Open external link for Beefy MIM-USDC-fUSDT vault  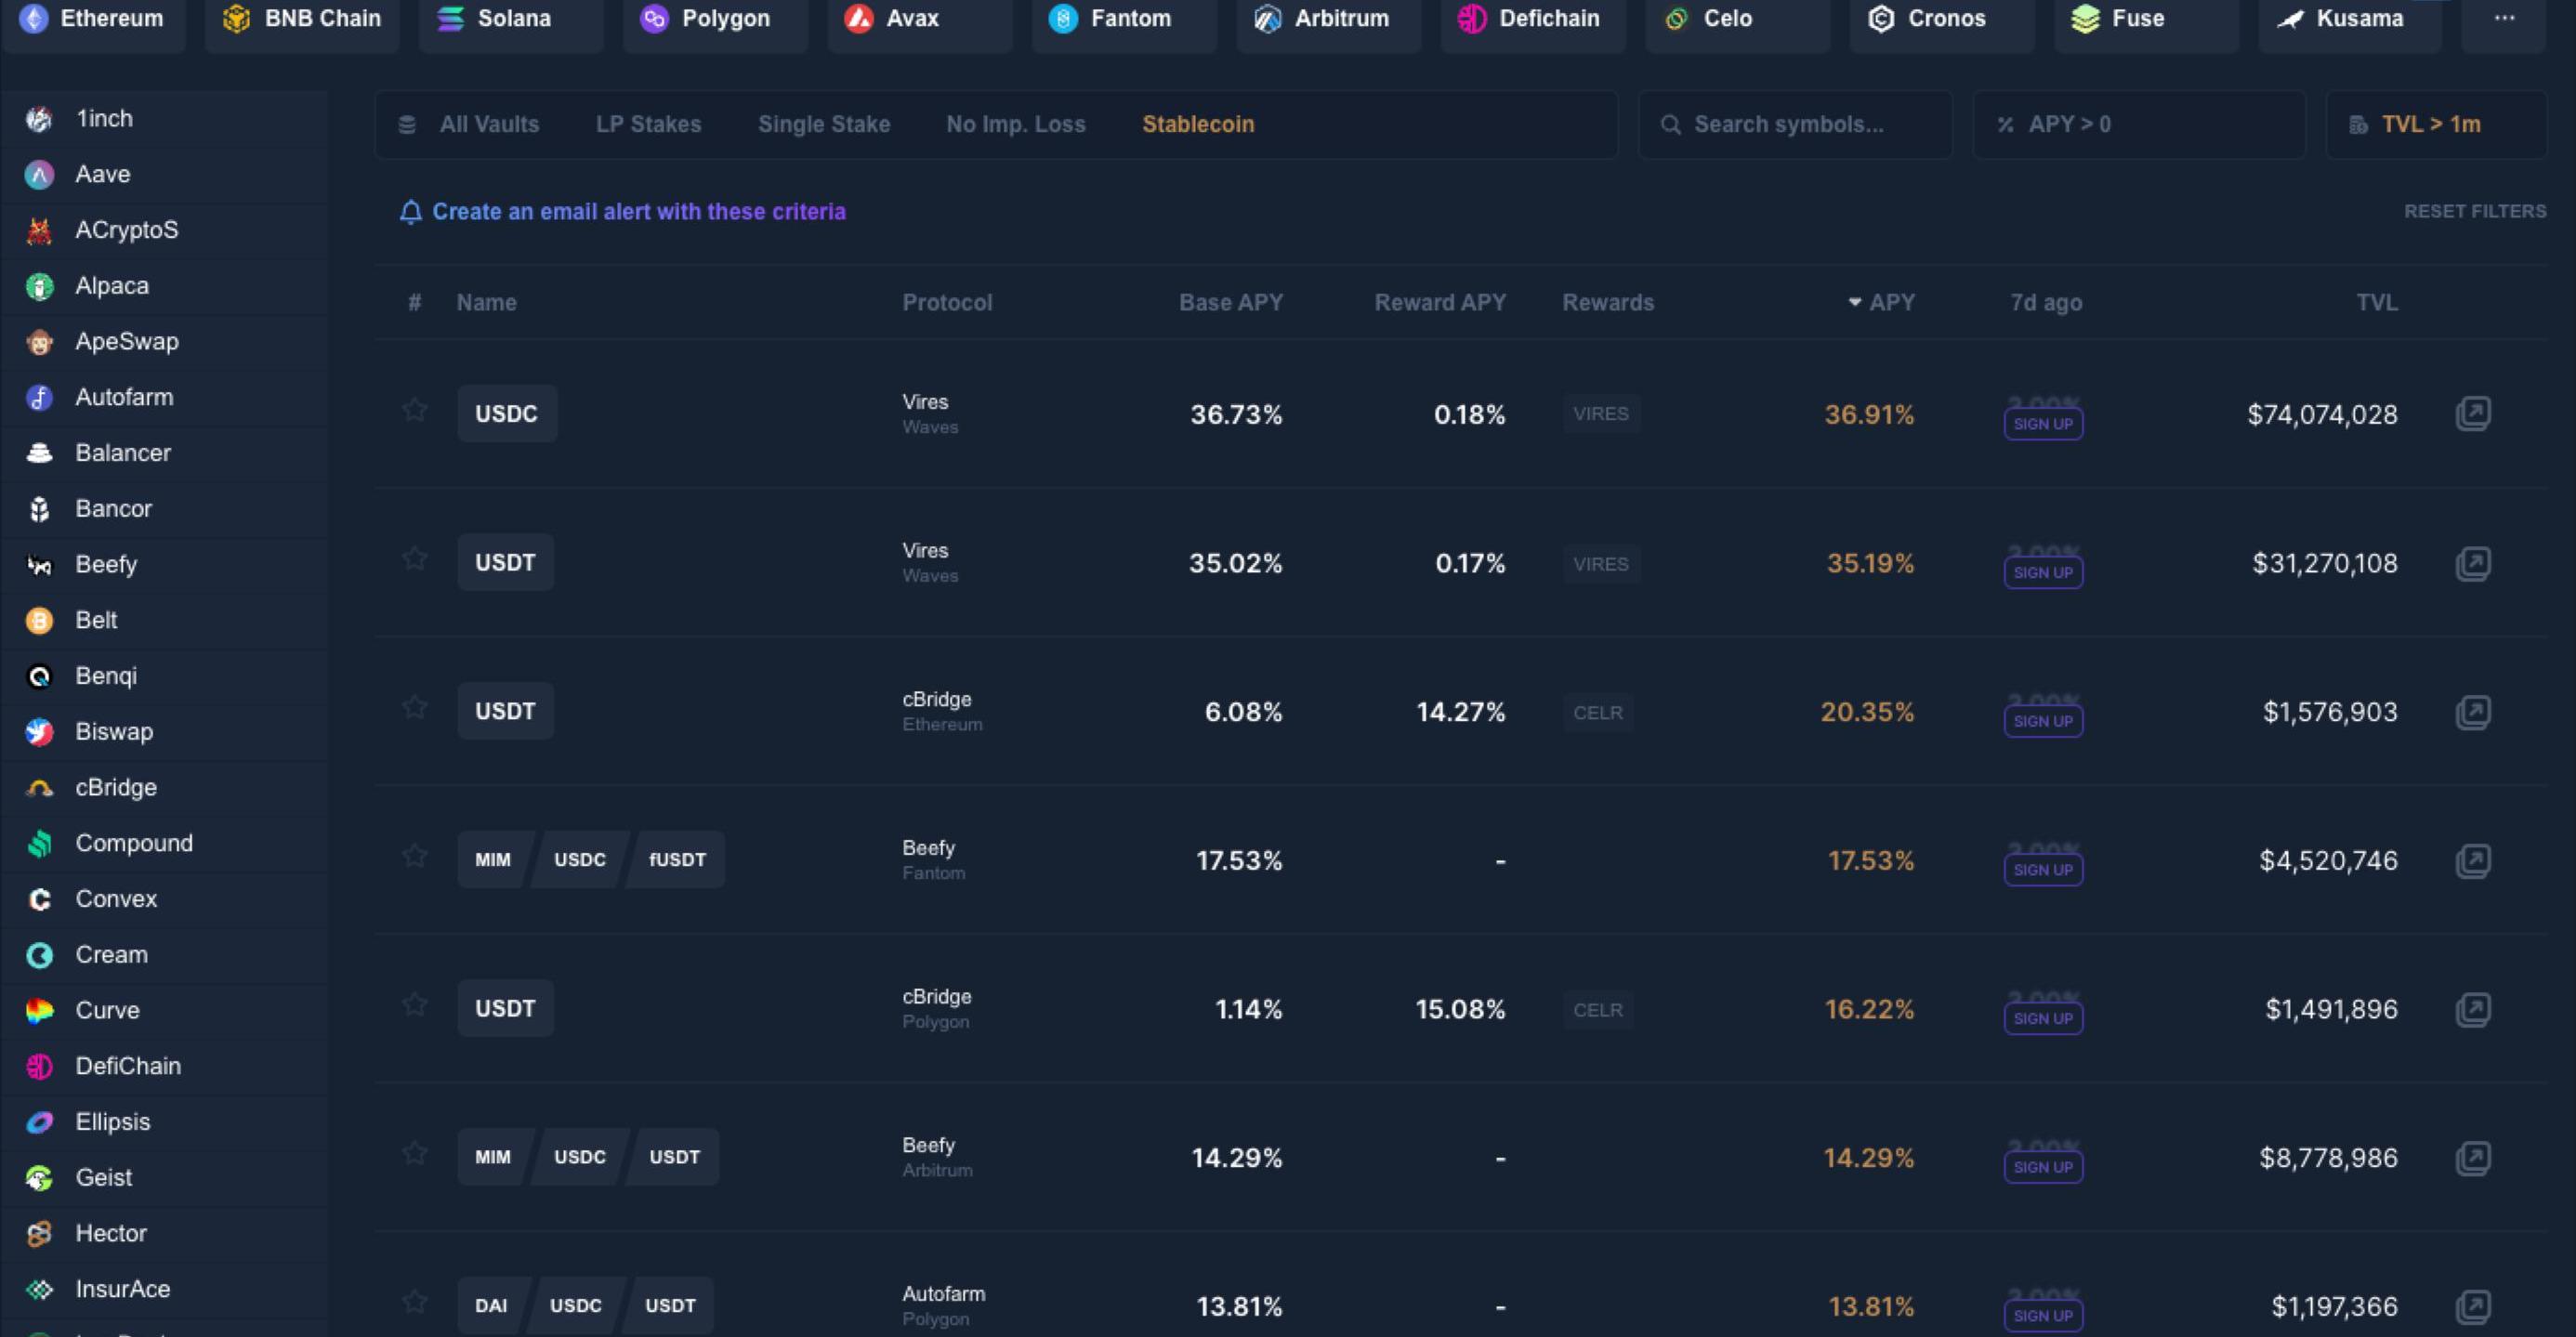click(x=2472, y=860)
